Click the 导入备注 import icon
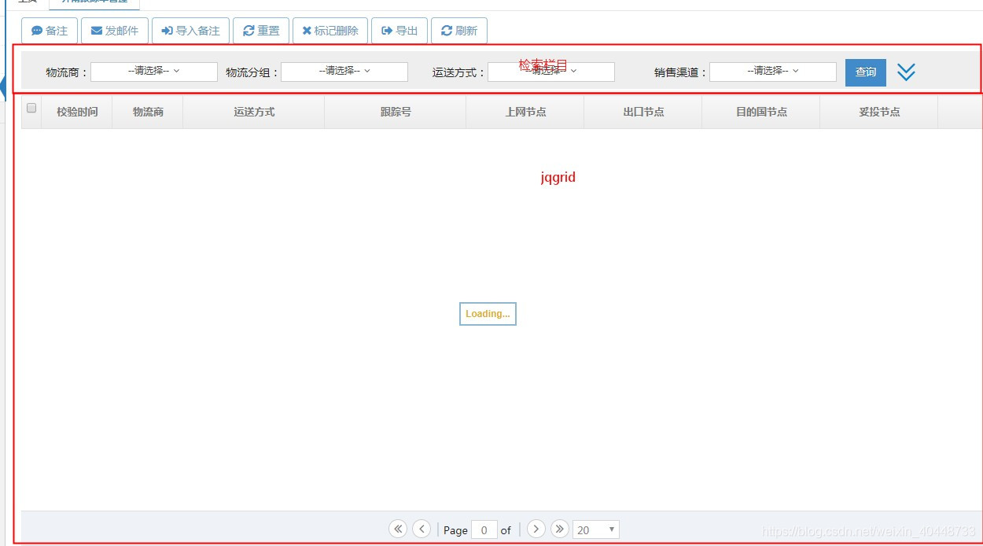 pos(167,31)
